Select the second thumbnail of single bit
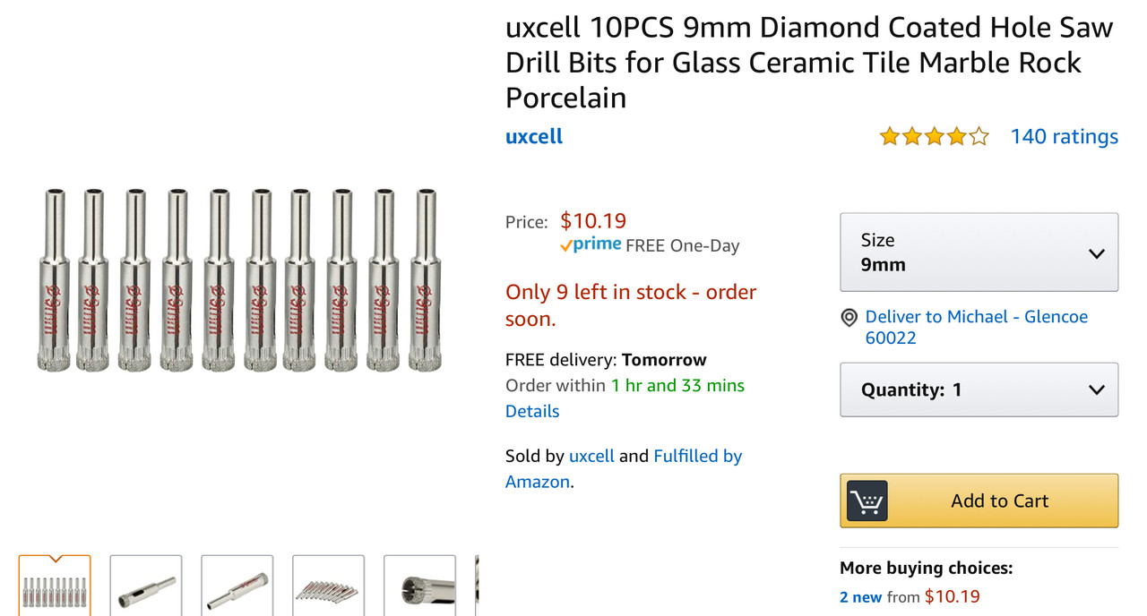1147x616 pixels. point(146,586)
